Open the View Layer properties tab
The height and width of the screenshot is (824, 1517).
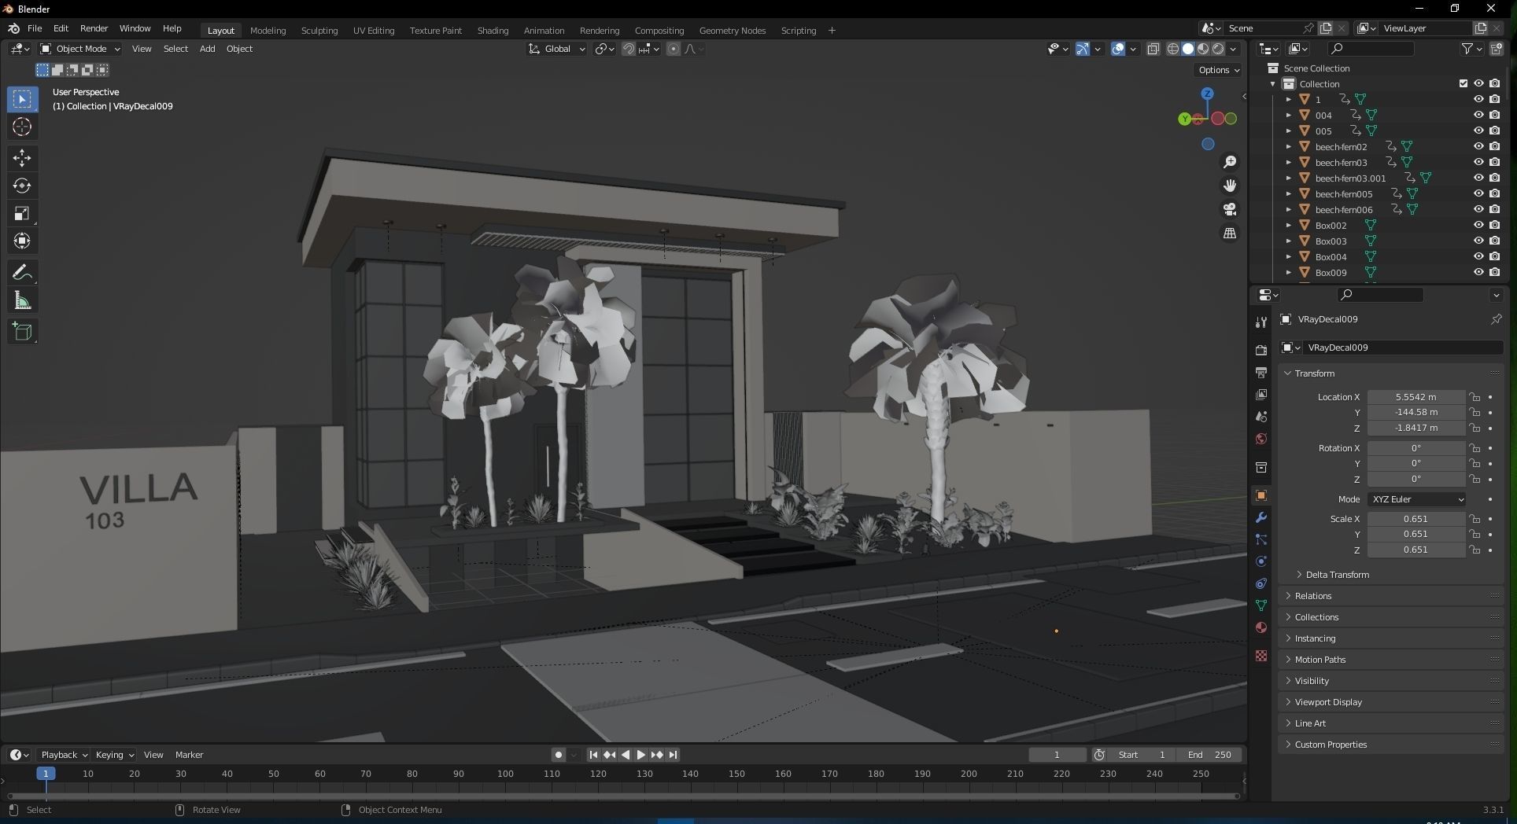pyautogui.click(x=1261, y=394)
